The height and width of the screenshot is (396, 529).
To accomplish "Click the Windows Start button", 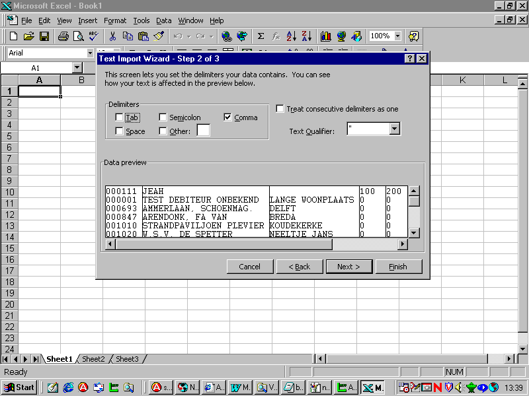I will pos(19,387).
